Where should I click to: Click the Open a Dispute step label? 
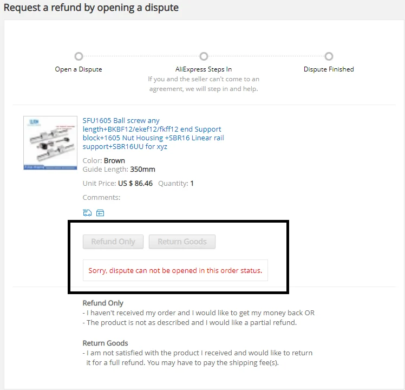[x=79, y=69]
